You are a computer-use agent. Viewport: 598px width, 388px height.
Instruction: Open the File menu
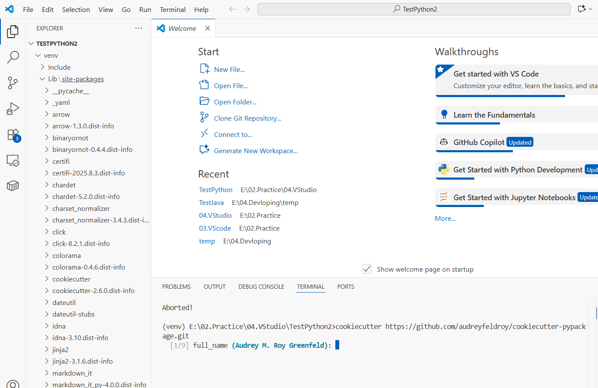(28, 9)
